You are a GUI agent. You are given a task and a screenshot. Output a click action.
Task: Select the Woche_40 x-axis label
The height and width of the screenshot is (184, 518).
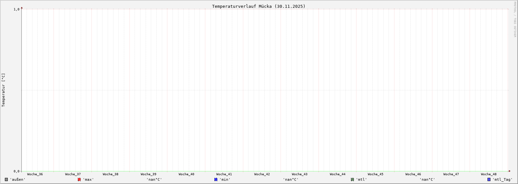click(187, 174)
